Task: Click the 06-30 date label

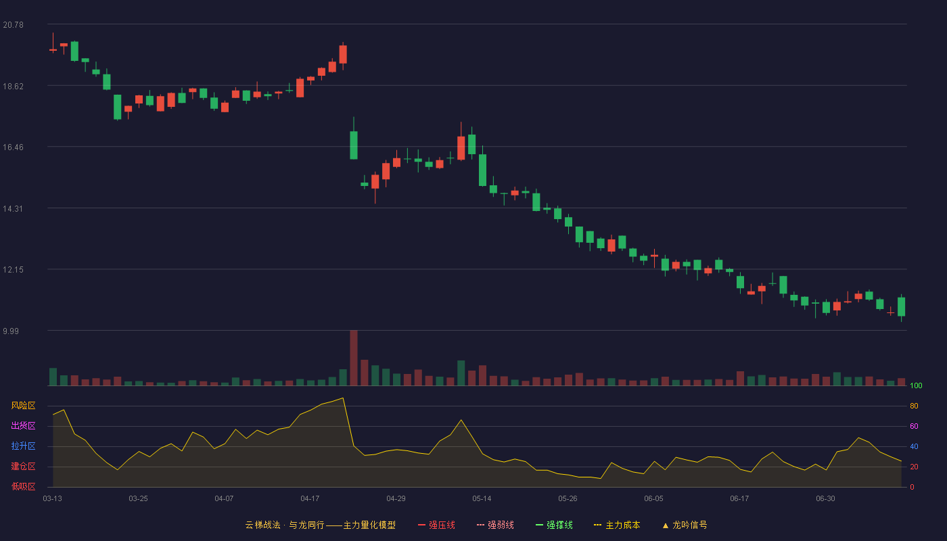Action: (825, 498)
